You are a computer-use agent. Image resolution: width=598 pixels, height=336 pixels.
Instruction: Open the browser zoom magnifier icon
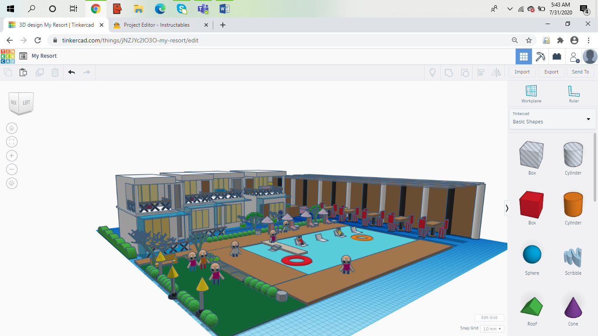tap(515, 40)
